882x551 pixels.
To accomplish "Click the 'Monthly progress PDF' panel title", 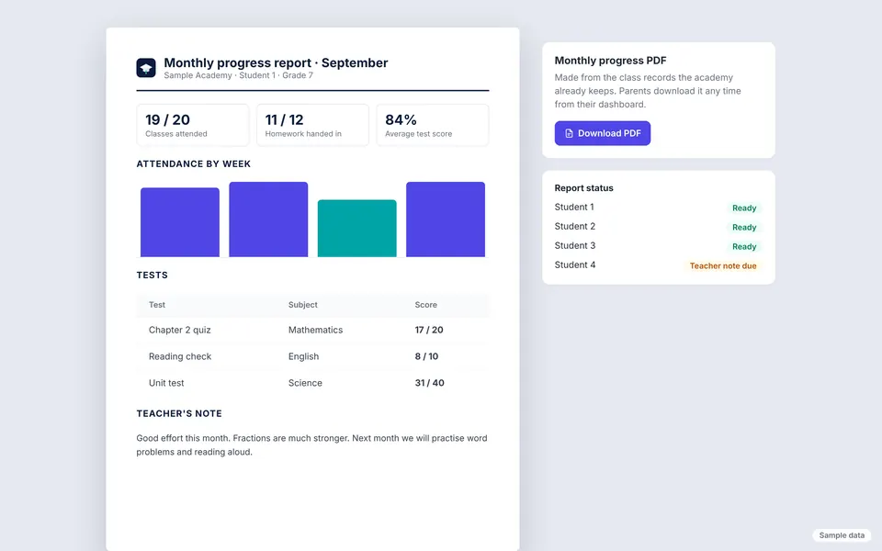I will [x=610, y=61].
